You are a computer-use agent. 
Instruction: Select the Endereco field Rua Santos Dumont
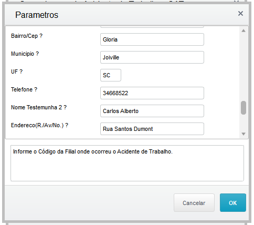click(152, 129)
